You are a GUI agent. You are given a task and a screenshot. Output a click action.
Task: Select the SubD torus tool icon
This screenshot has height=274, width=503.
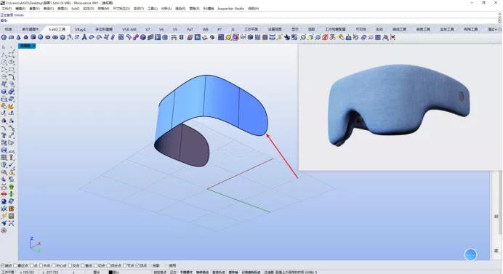pos(55,37)
